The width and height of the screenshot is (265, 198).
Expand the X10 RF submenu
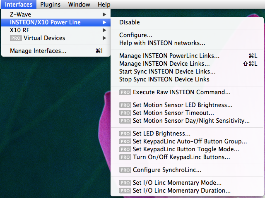tap(56, 30)
